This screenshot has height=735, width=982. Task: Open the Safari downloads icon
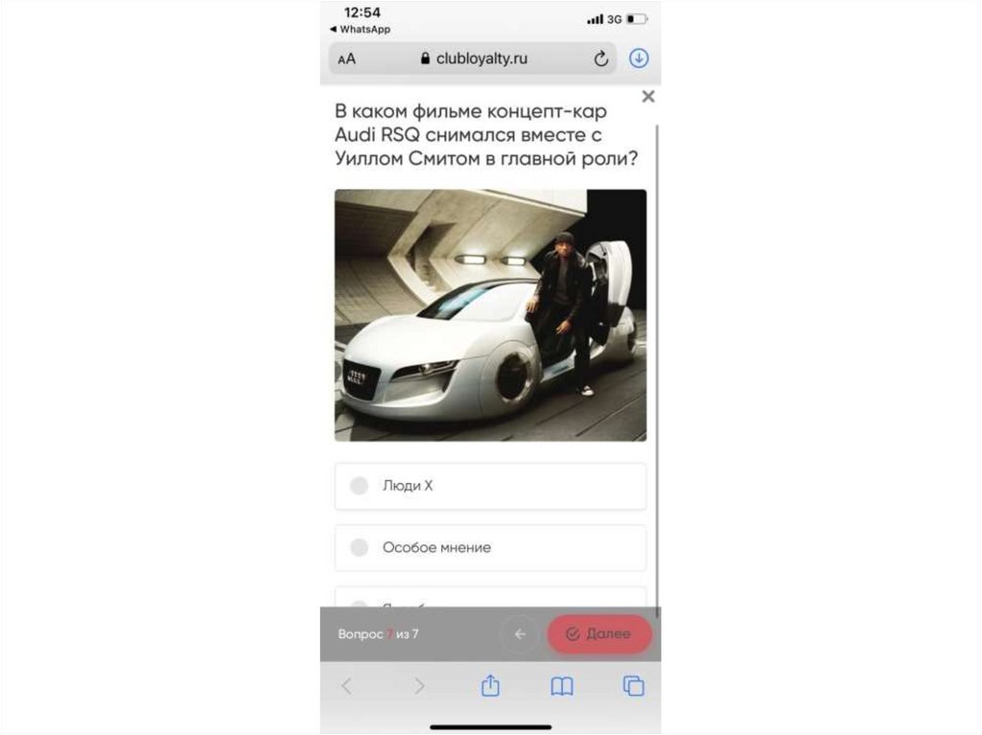click(638, 58)
